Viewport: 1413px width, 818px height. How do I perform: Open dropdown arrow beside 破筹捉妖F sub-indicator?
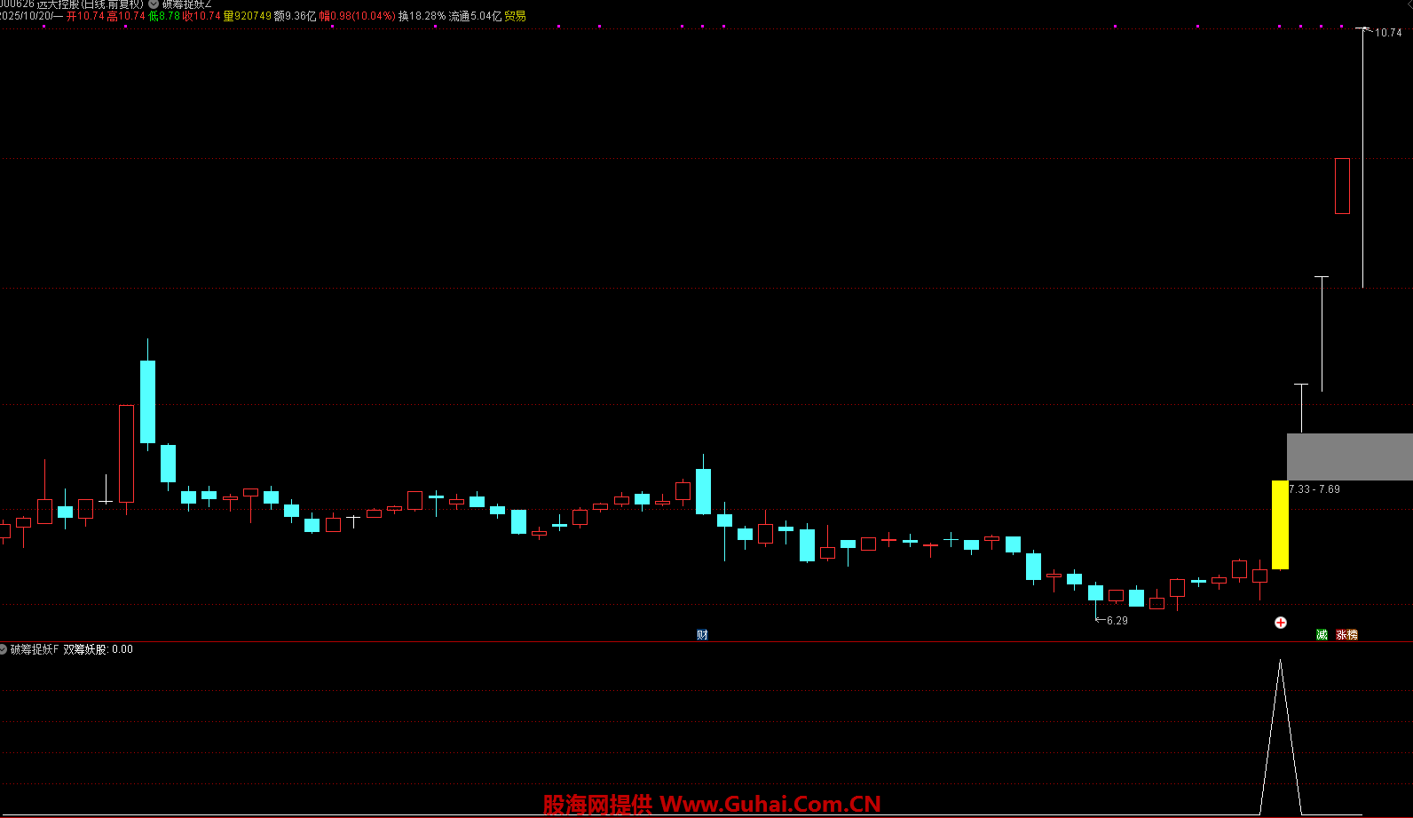click(x=4, y=649)
